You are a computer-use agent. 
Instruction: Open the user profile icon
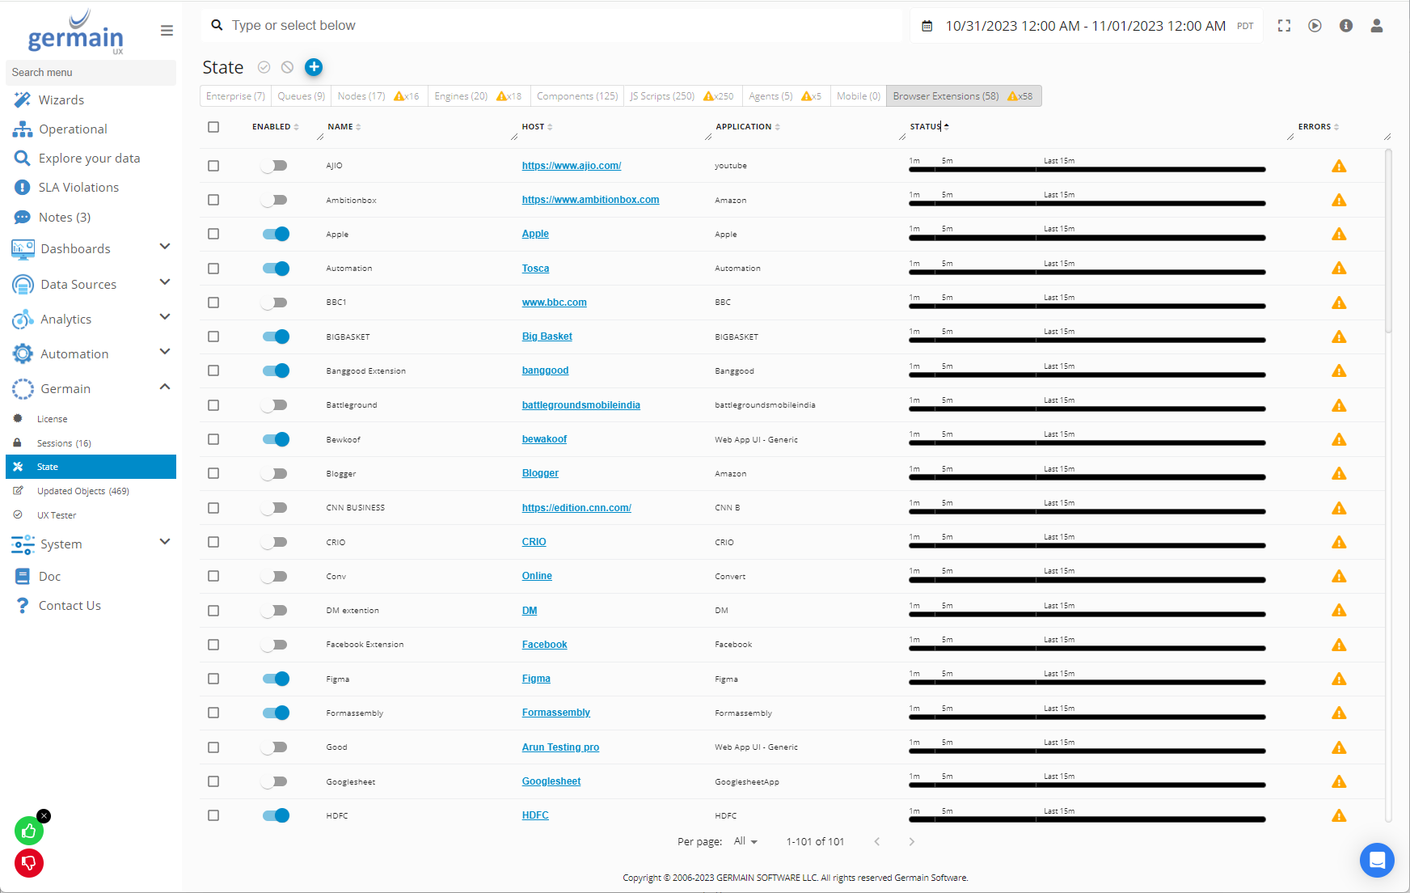pyautogui.click(x=1376, y=26)
